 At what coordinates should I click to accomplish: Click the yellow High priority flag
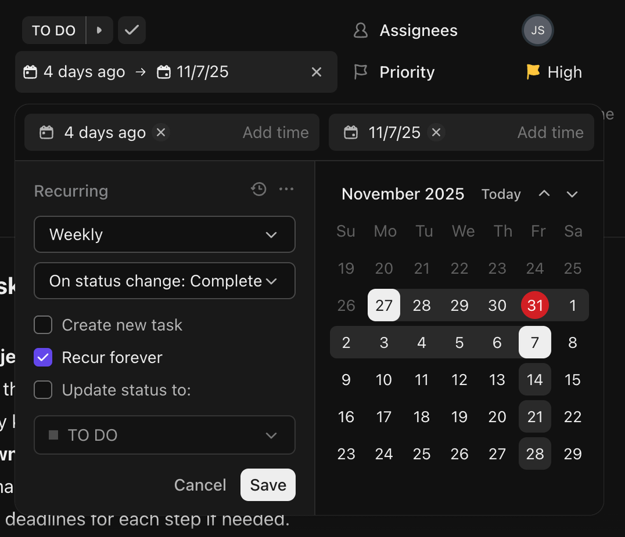(x=532, y=72)
